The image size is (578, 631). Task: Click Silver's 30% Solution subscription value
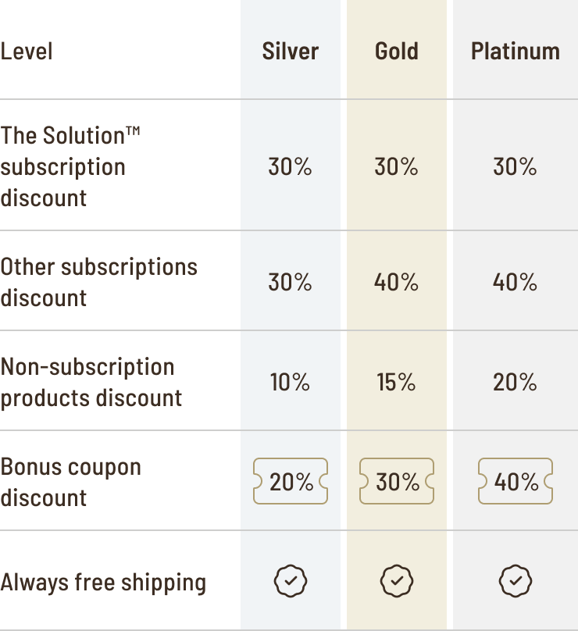[291, 166]
